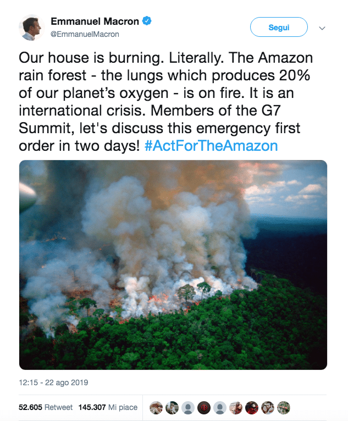Viewport: 348px width, 421px height.
Task: View the 52.605 Retweet list
Action: pos(46,408)
